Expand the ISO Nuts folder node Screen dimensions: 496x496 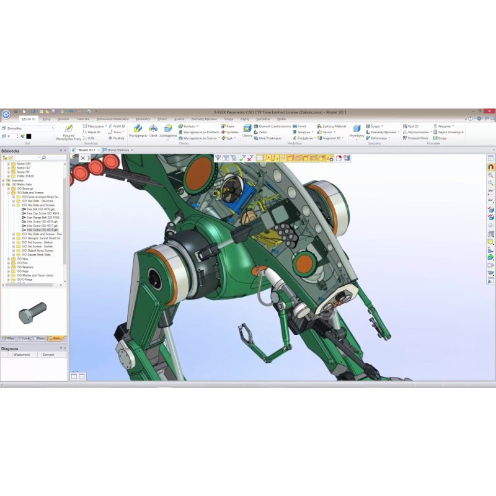pos(8,259)
